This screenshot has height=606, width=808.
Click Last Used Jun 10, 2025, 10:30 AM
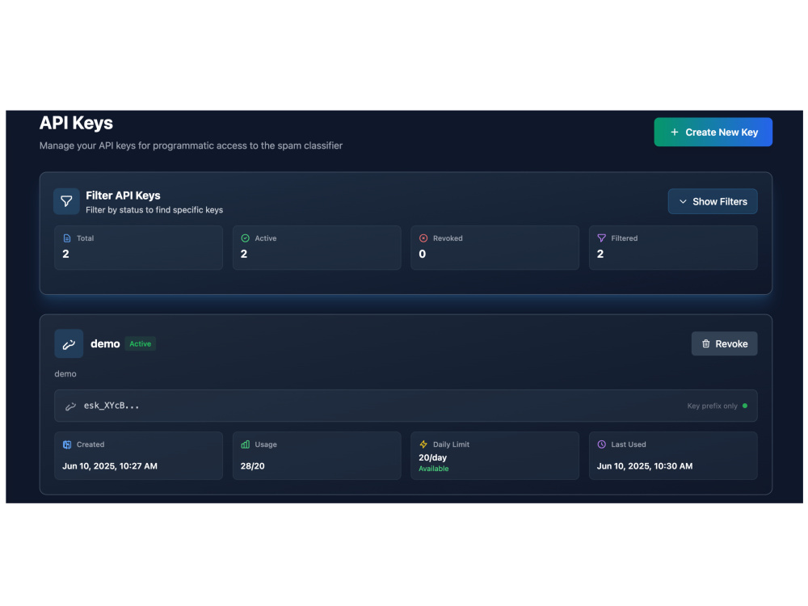pos(645,466)
